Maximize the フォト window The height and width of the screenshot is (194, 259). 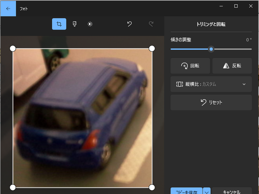[x=236, y=6]
